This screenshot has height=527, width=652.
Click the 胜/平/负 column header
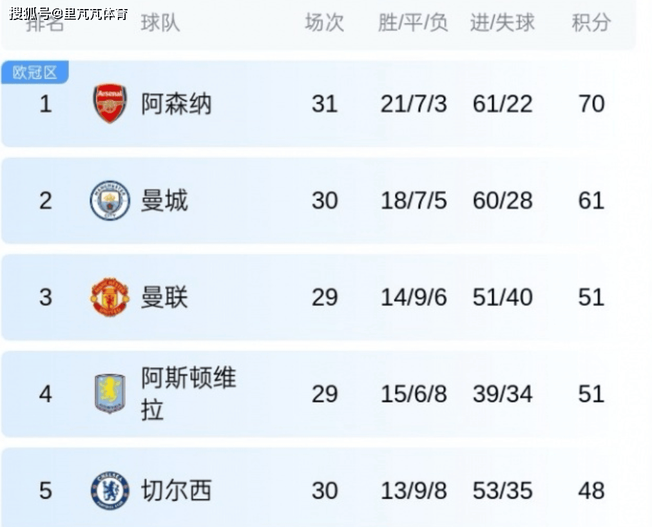[x=413, y=23]
